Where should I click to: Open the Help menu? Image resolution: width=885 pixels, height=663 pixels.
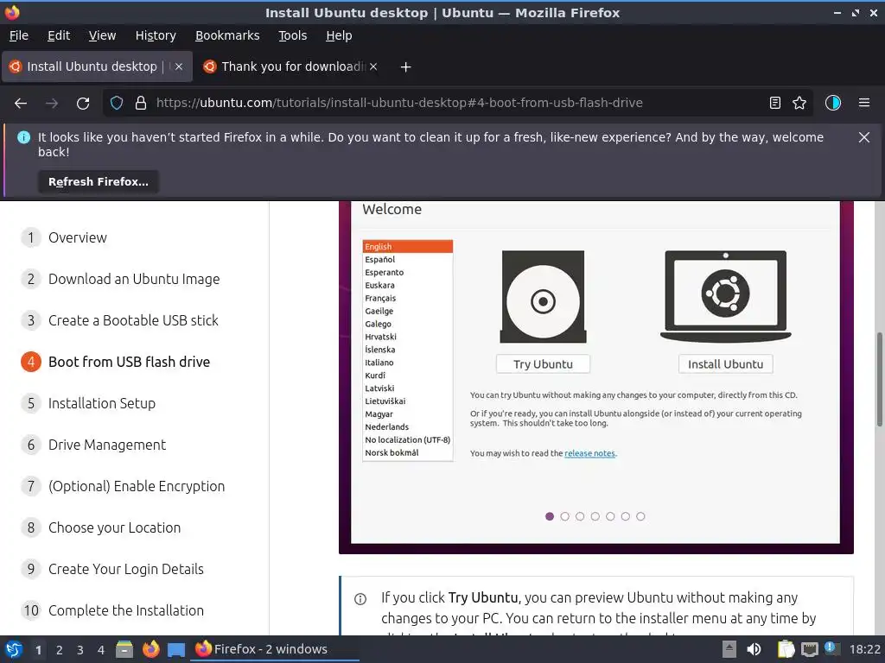339,35
